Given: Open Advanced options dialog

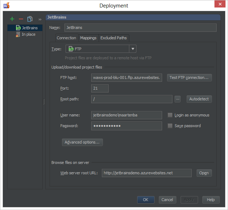Looking at the screenshot, I should tap(82, 142).
